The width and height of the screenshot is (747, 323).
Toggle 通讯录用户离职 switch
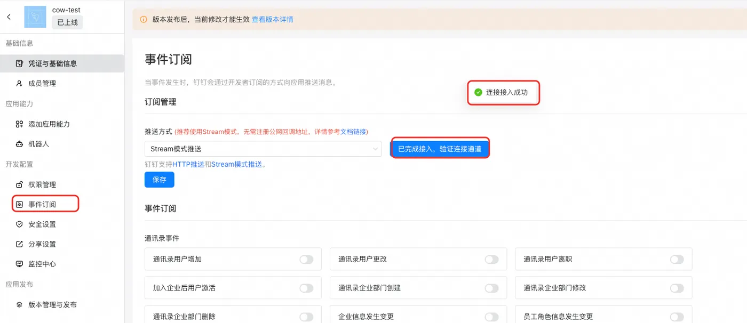click(677, 260)
